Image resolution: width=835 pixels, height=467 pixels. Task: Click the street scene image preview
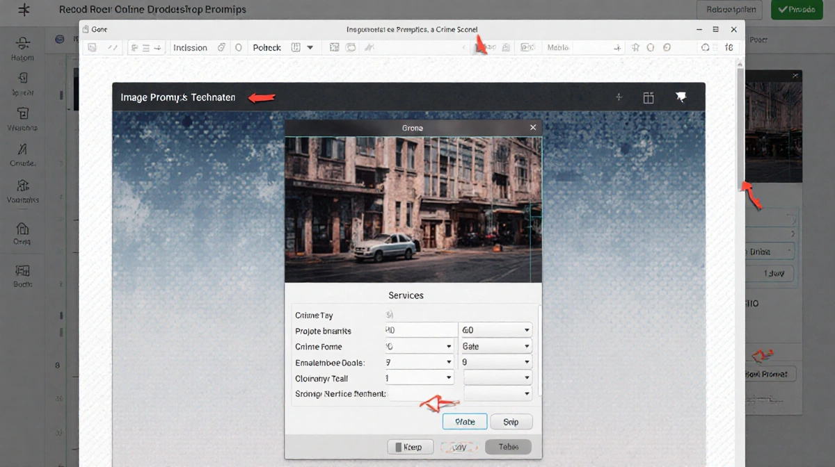click(413, 209)
